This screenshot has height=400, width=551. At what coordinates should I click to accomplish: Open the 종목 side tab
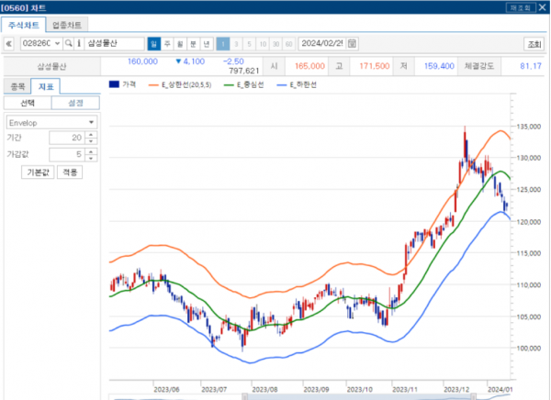(17, 86)
